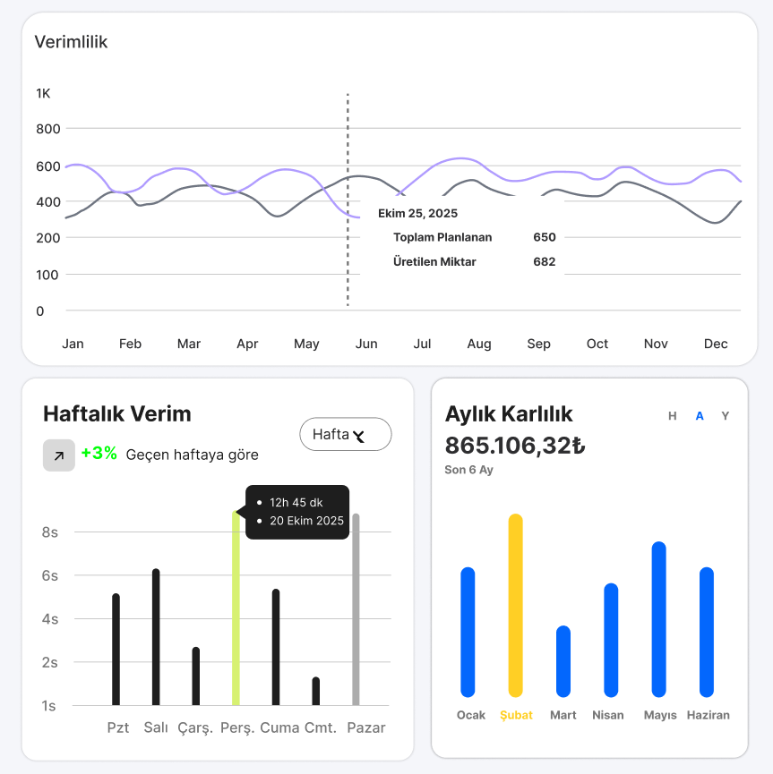Click the gray Pazar weekly bar

click(x=356, y=608)
